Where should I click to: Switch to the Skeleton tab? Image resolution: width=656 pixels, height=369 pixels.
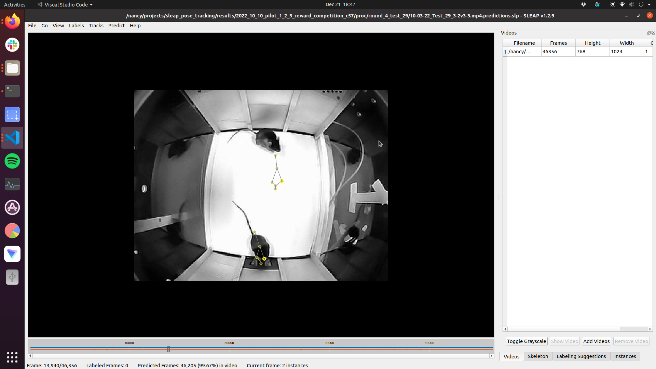click(x=538, y=356)
